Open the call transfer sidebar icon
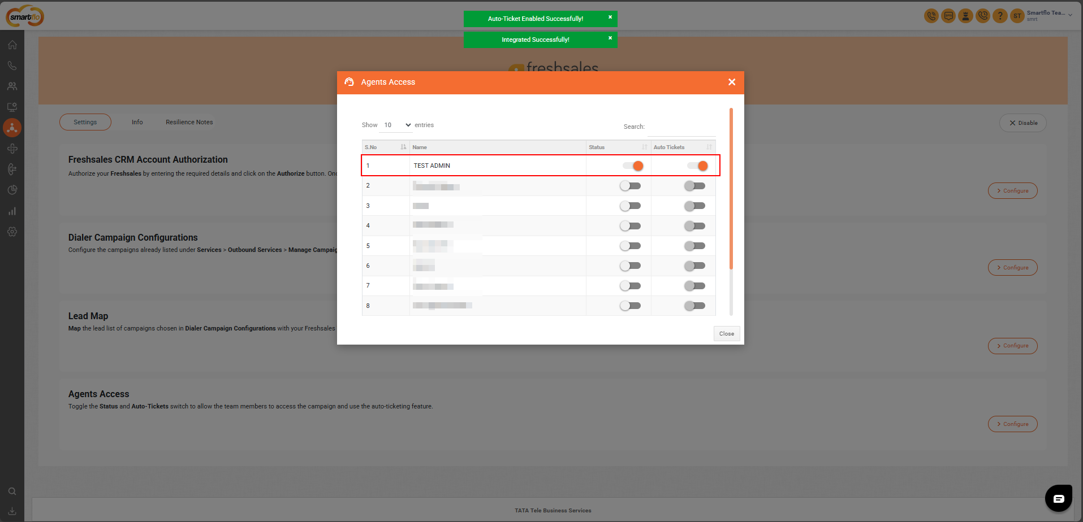 pos(12,169)
